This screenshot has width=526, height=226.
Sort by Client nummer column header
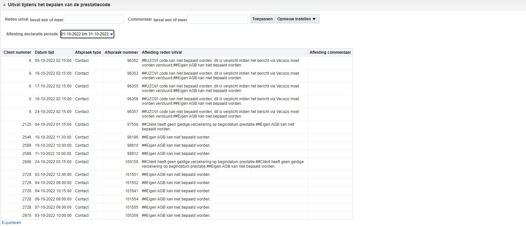[17, 52]
